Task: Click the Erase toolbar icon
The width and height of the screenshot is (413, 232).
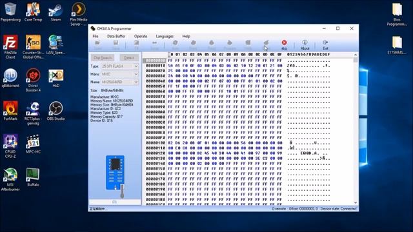Action: 267,44
